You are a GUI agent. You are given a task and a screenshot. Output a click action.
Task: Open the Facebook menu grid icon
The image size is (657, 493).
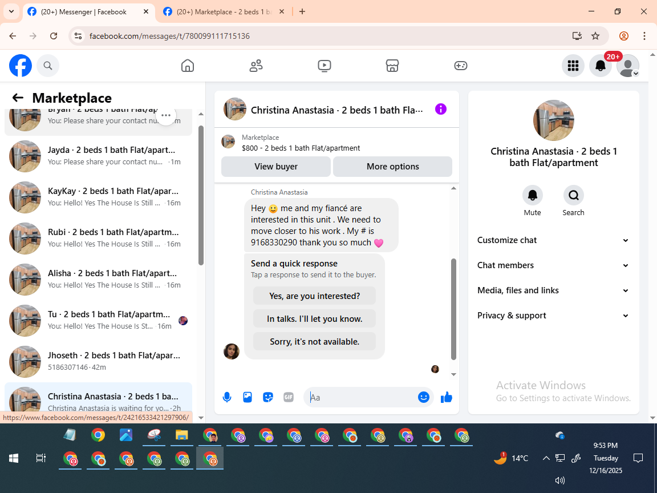573,66
